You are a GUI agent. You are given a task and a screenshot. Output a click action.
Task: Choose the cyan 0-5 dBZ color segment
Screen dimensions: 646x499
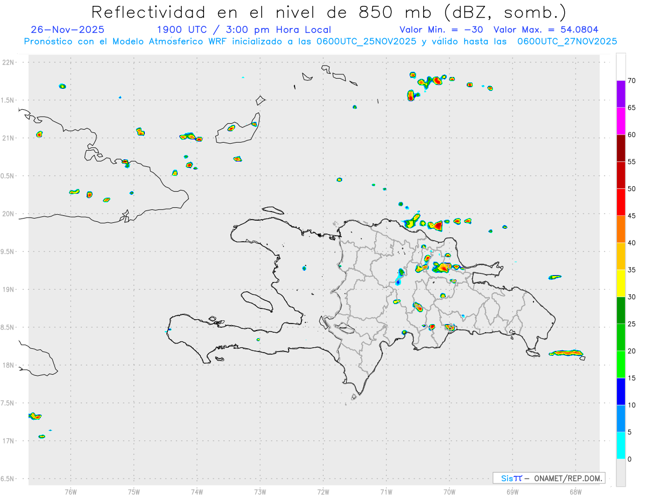pyautogui.click(x=621, y=446)
